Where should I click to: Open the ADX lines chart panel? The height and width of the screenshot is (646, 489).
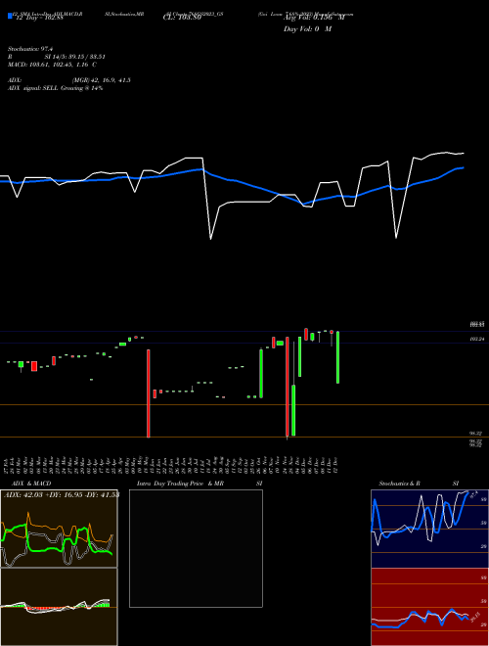pos(59,529)
